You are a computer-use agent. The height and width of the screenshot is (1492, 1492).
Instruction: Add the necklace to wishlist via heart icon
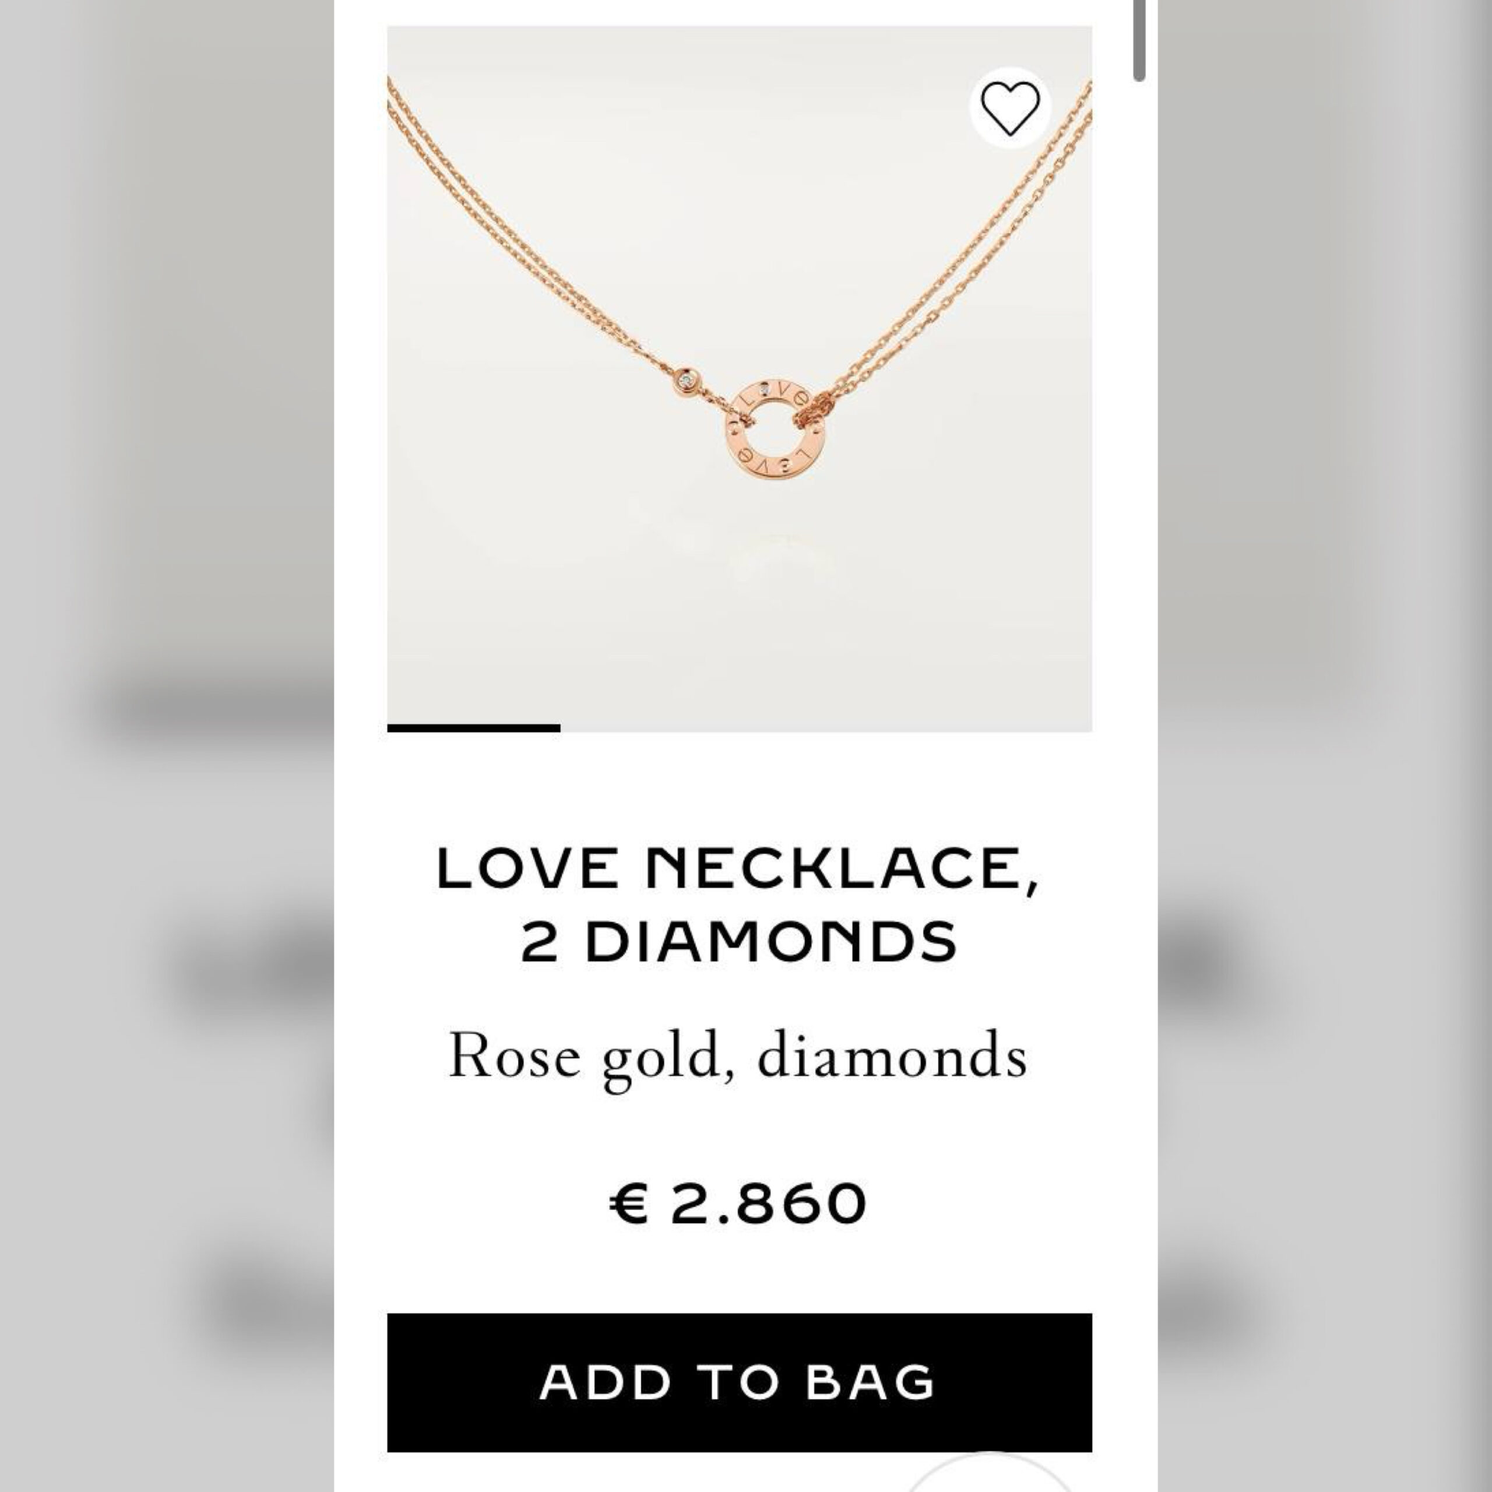coord(1010,108)
